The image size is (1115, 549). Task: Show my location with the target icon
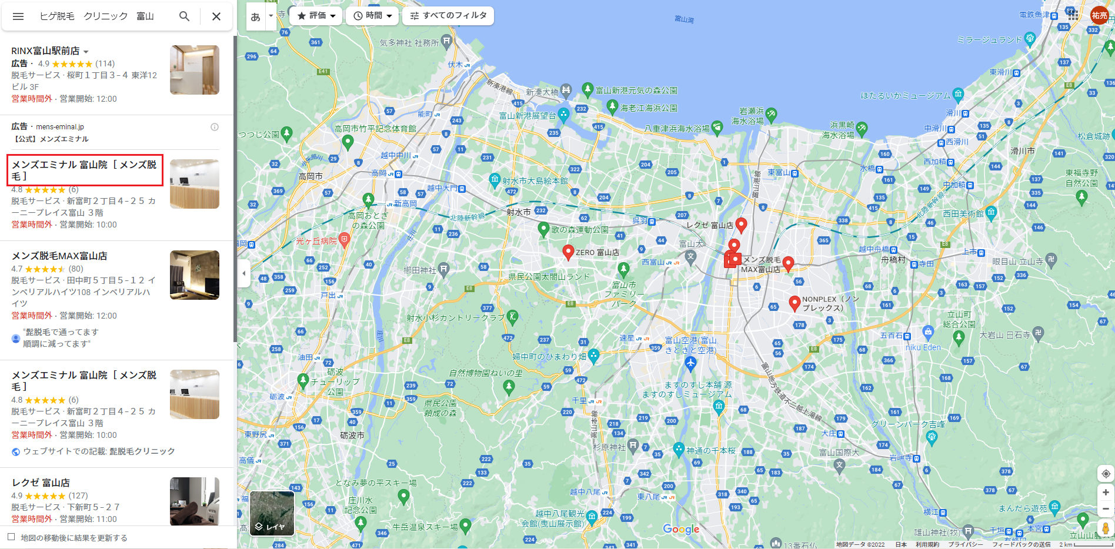(1106, 474)
